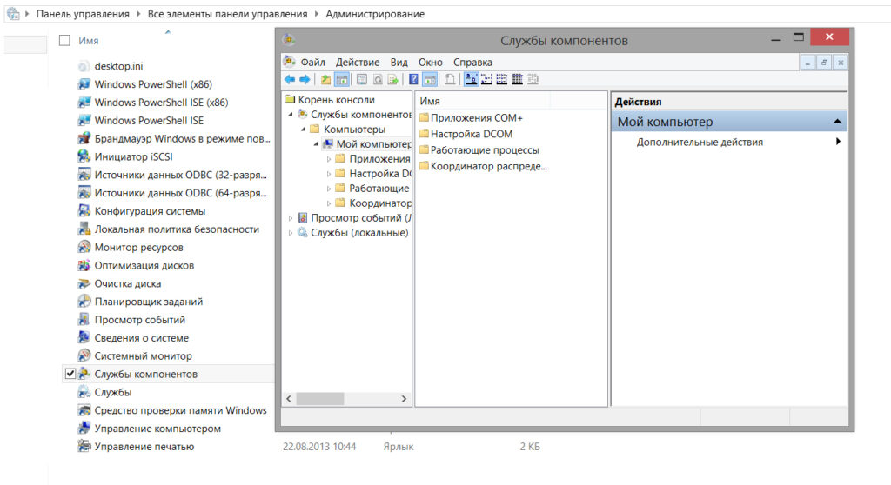
Task: Open Help via the blue question mark icon
Action: coord(413,79)
